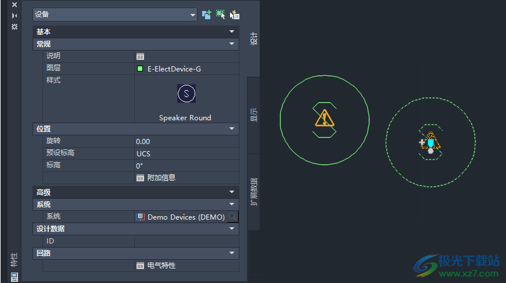Collapse the 回路 section

(232, 253)
